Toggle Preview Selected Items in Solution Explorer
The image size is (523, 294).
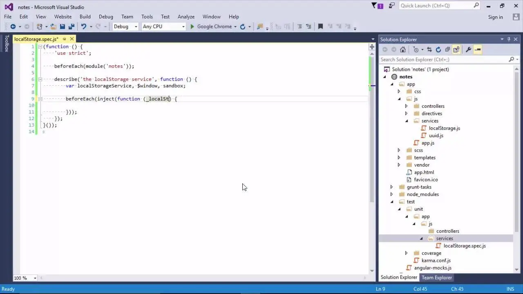click(478, 49)
